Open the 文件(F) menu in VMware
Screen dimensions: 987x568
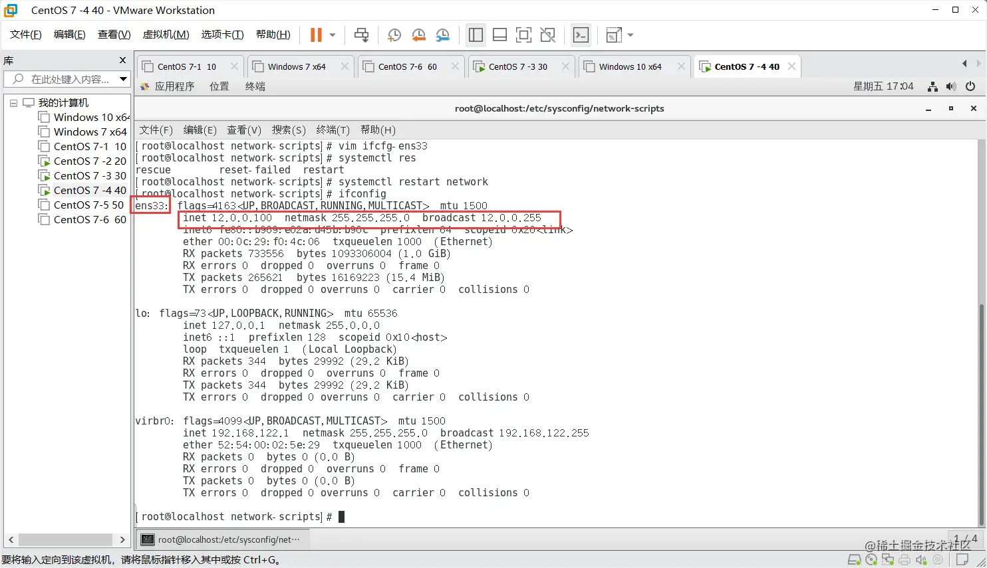[26, 35]
